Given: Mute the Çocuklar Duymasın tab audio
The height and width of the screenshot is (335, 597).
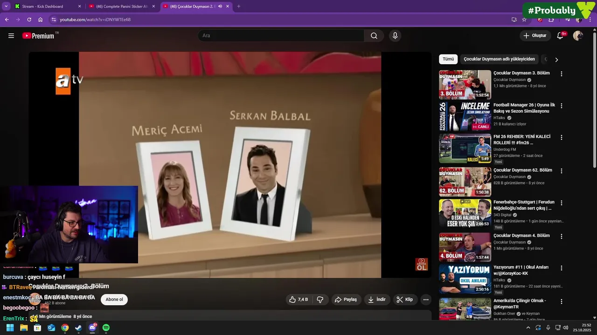Looking at the screenshot, I should click(x=220, y=7).
